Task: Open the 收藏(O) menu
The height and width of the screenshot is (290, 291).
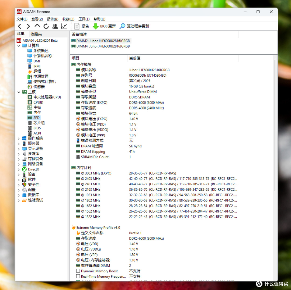Action: tap(68, 19)
